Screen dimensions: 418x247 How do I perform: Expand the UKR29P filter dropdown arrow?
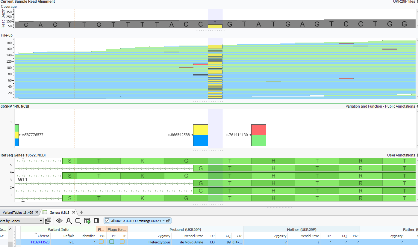tap(164, 221)
